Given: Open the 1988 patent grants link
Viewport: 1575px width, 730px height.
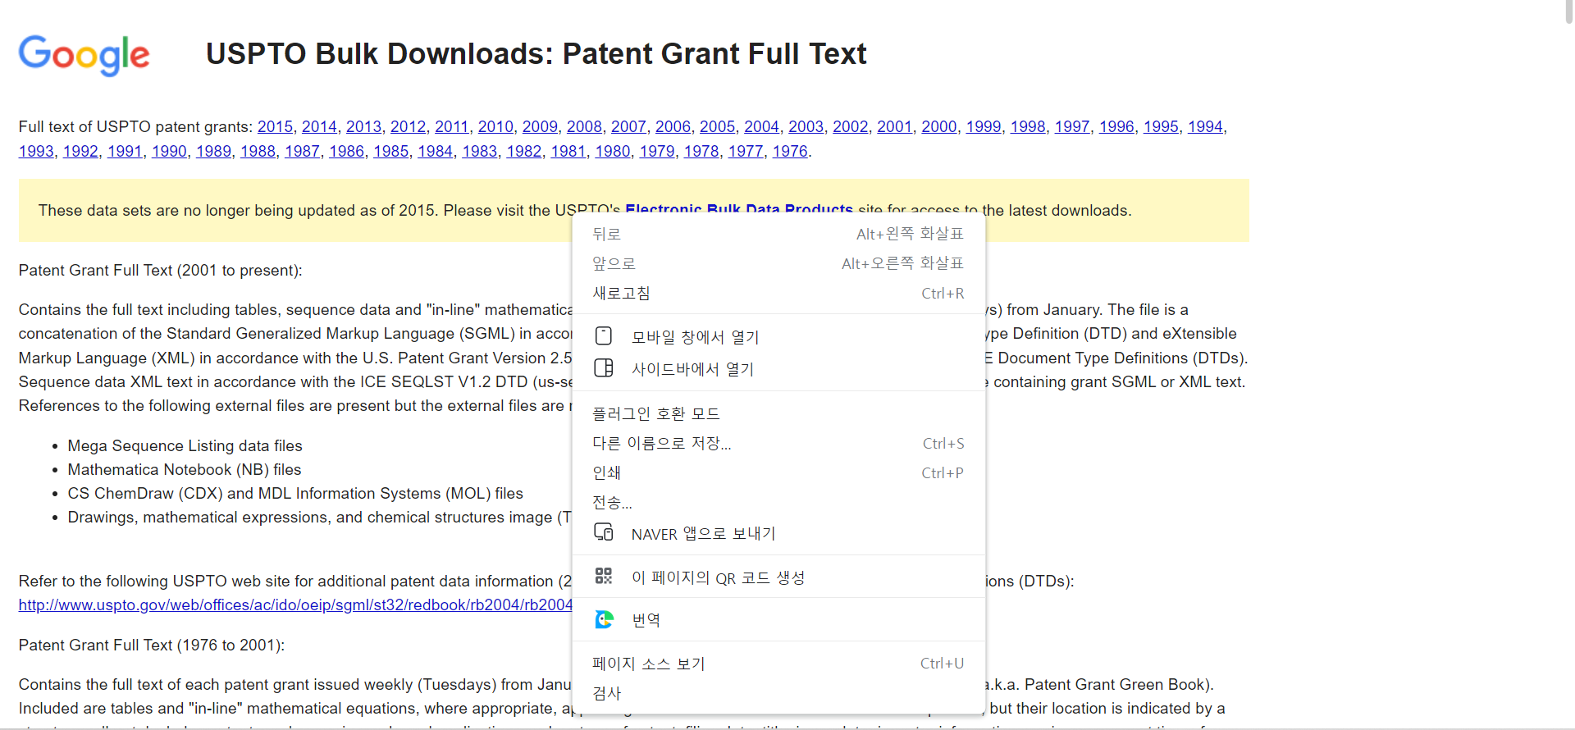Looking at the screenshot, I should pyautogui.click(x=258, y=151).
